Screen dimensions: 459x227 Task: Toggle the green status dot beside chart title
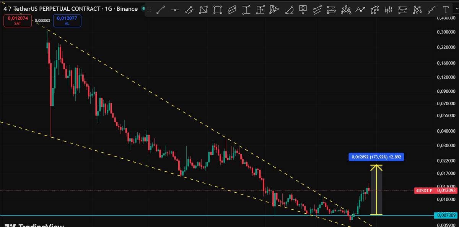(143, 8)
